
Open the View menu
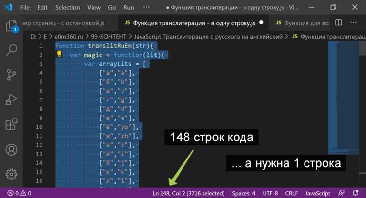point(94,7)
